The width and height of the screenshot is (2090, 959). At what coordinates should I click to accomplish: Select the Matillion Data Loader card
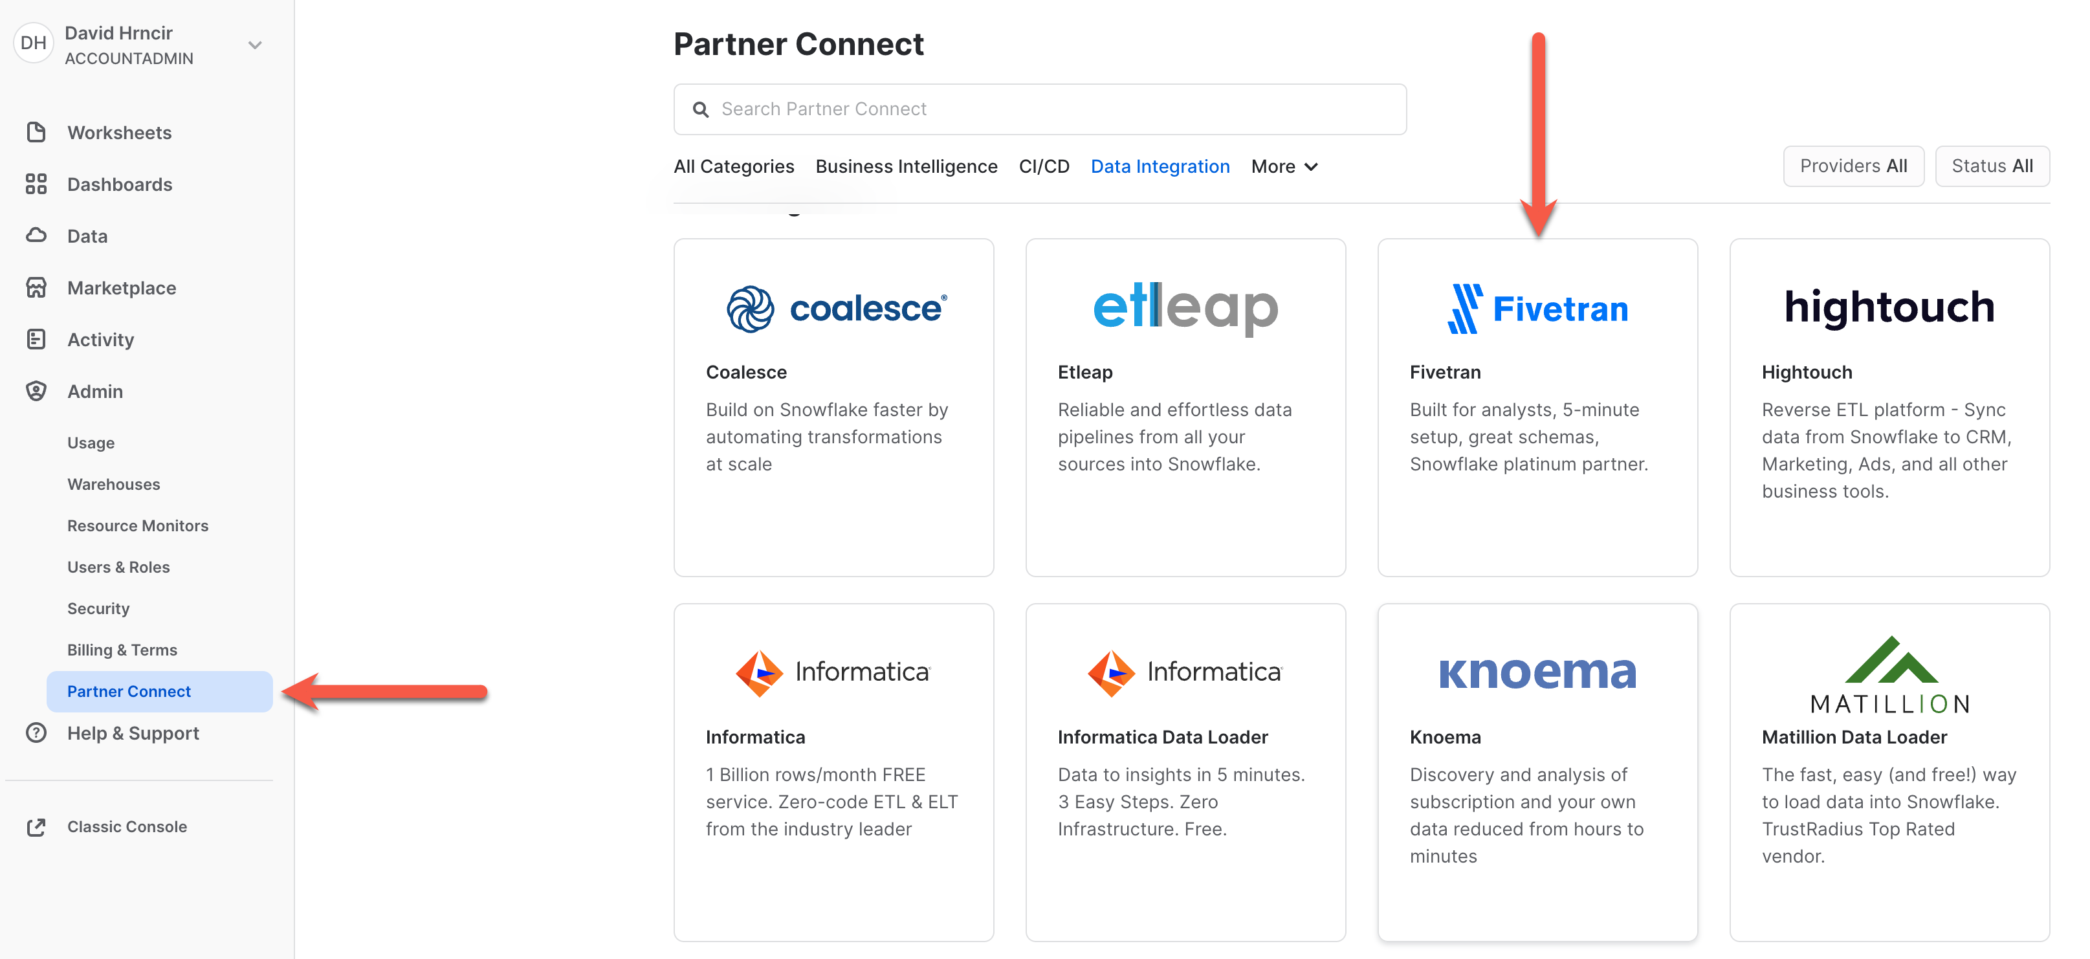(x=1889, y=771)
